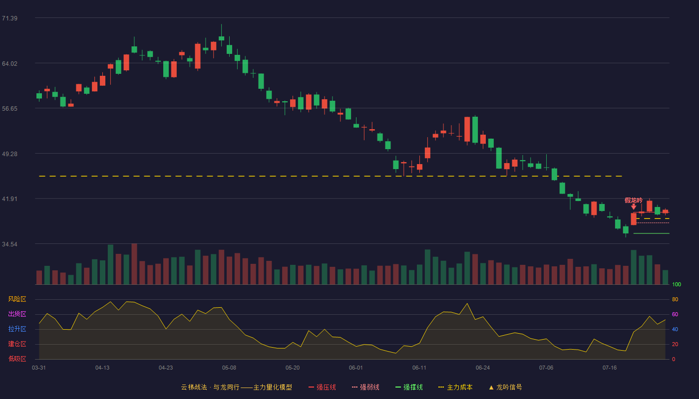Toggle the 主力成本 legend item
Screen dimensions: 699x399
(455, 387)
